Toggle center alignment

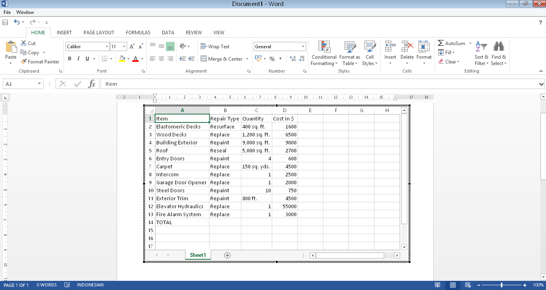click(161, 59)
